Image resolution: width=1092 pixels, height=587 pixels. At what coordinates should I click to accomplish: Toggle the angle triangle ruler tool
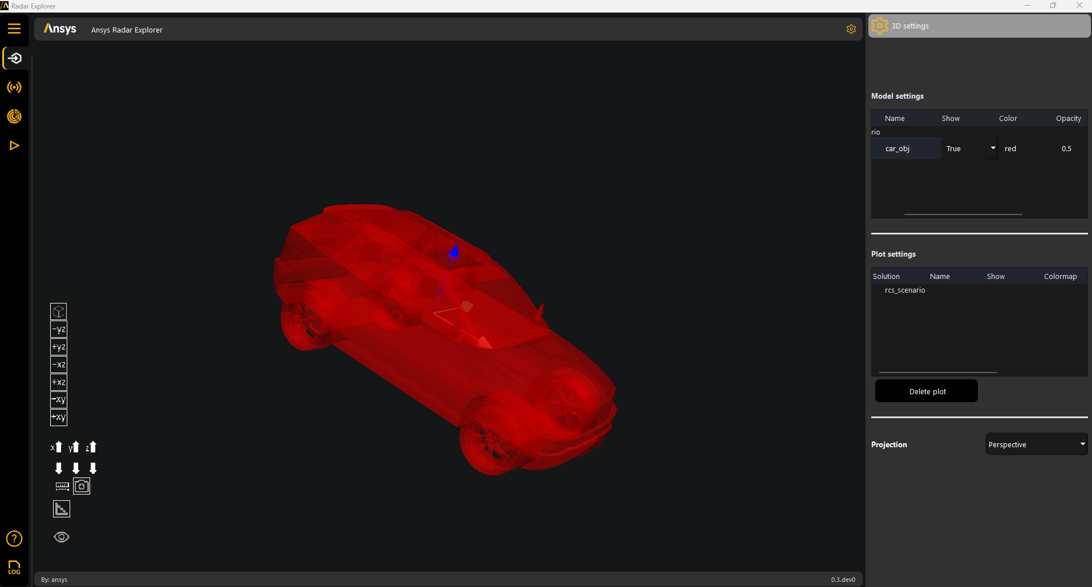click(x=62, y=509)
